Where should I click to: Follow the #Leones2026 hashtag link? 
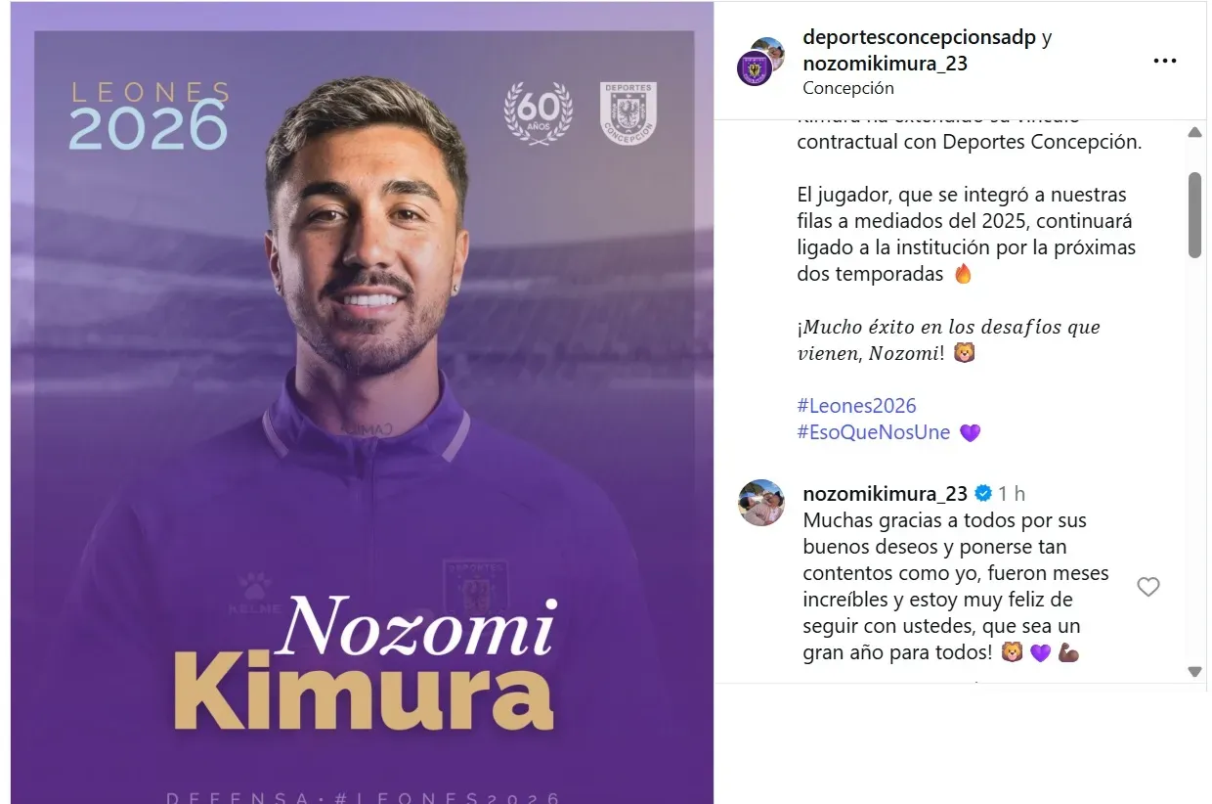(x=856, y=406)
